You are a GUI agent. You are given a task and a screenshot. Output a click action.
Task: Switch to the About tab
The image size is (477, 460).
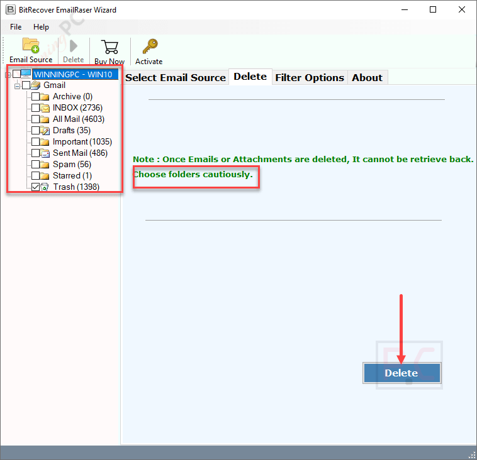click(x=367, y=77)
